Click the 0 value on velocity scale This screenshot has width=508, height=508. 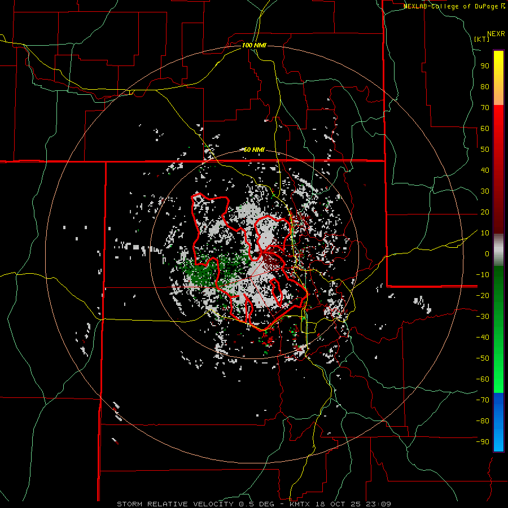(x=487, y=253)
